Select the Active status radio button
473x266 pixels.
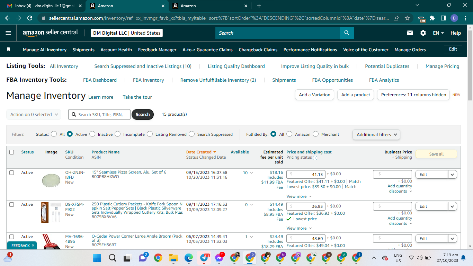(70, 134)
